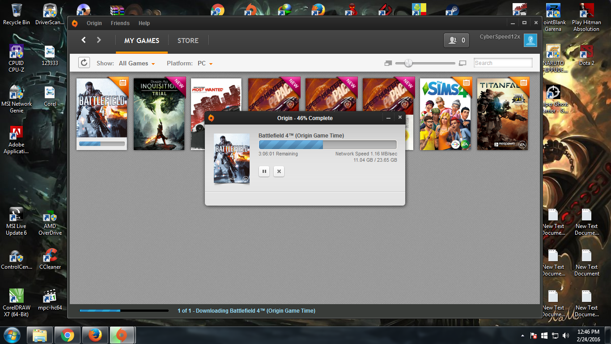
Task: Open Chrome from the taskbar
Action: (x=68, y=335)
